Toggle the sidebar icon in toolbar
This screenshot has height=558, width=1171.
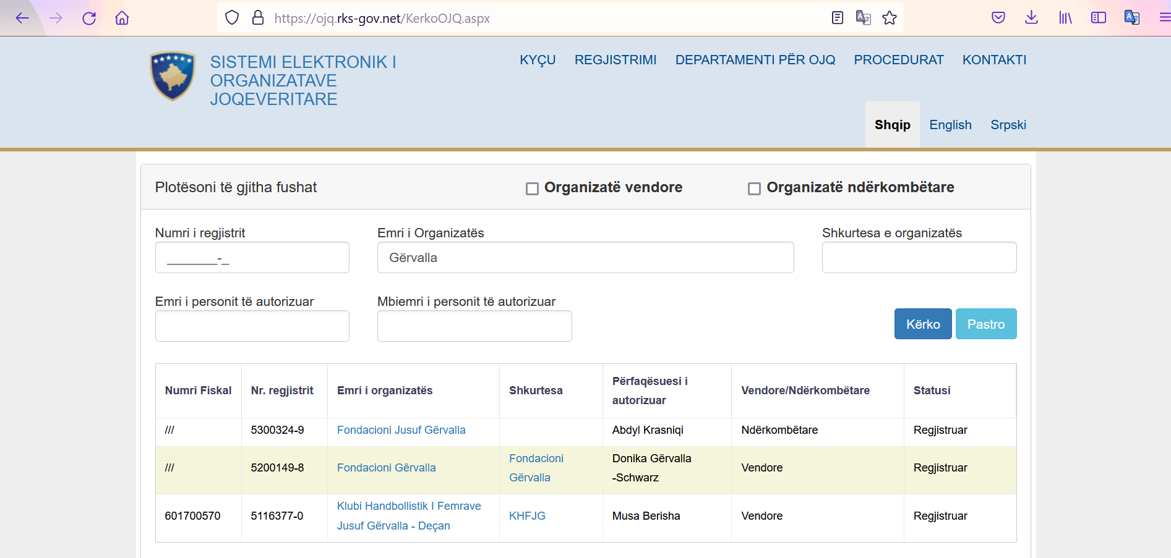pyautogui.click(x=1099, y=18)
